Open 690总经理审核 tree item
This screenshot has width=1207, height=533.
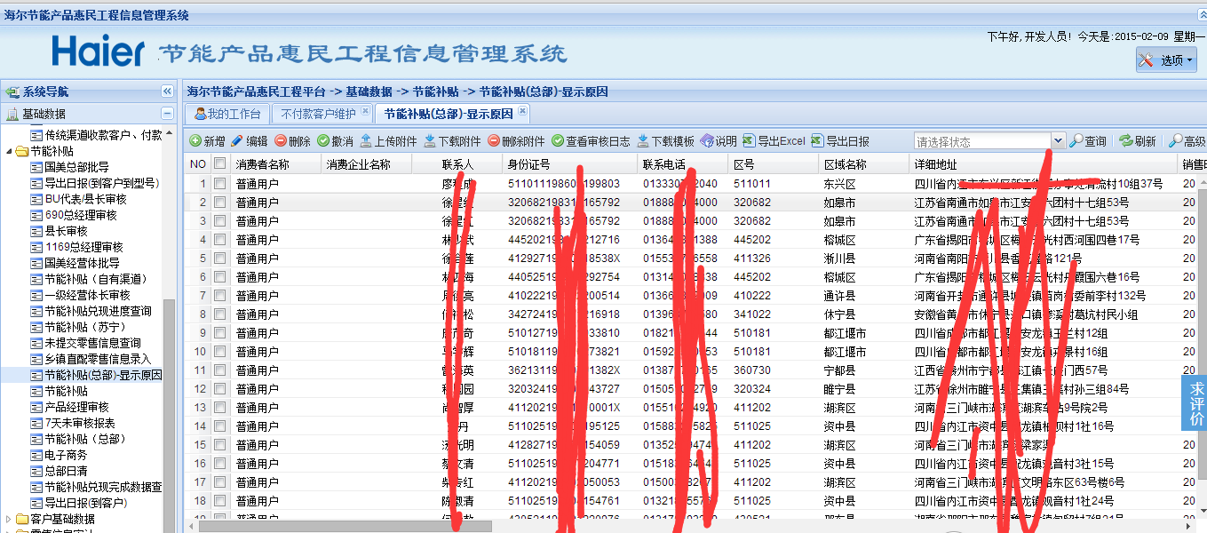81,215
